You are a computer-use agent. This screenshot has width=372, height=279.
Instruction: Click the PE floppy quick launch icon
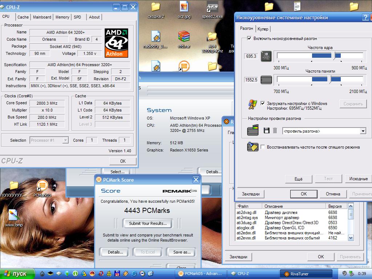point(117,274)
